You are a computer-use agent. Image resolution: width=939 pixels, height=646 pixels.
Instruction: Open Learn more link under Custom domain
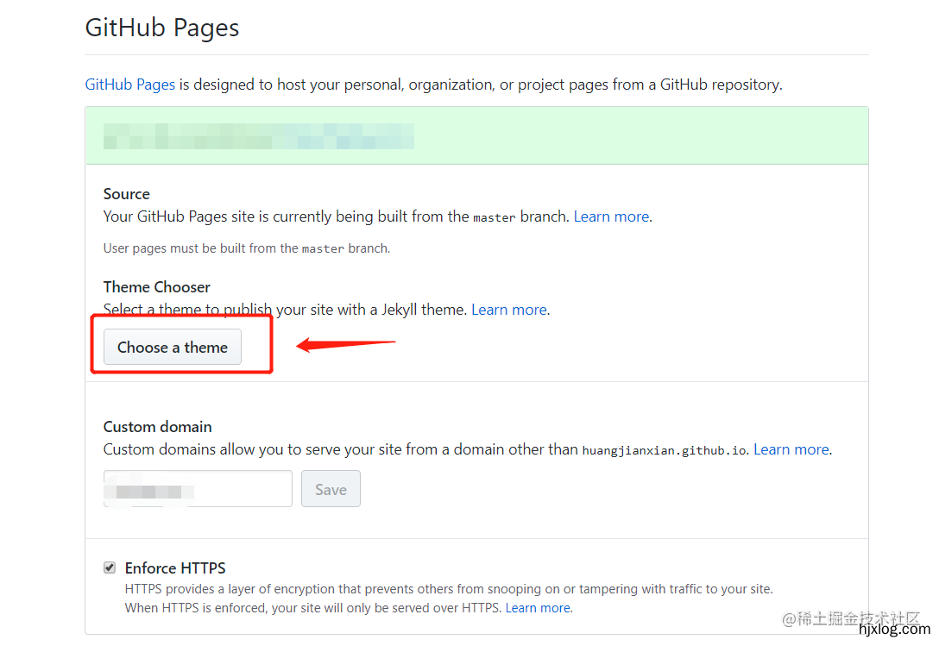coord(791,449)
